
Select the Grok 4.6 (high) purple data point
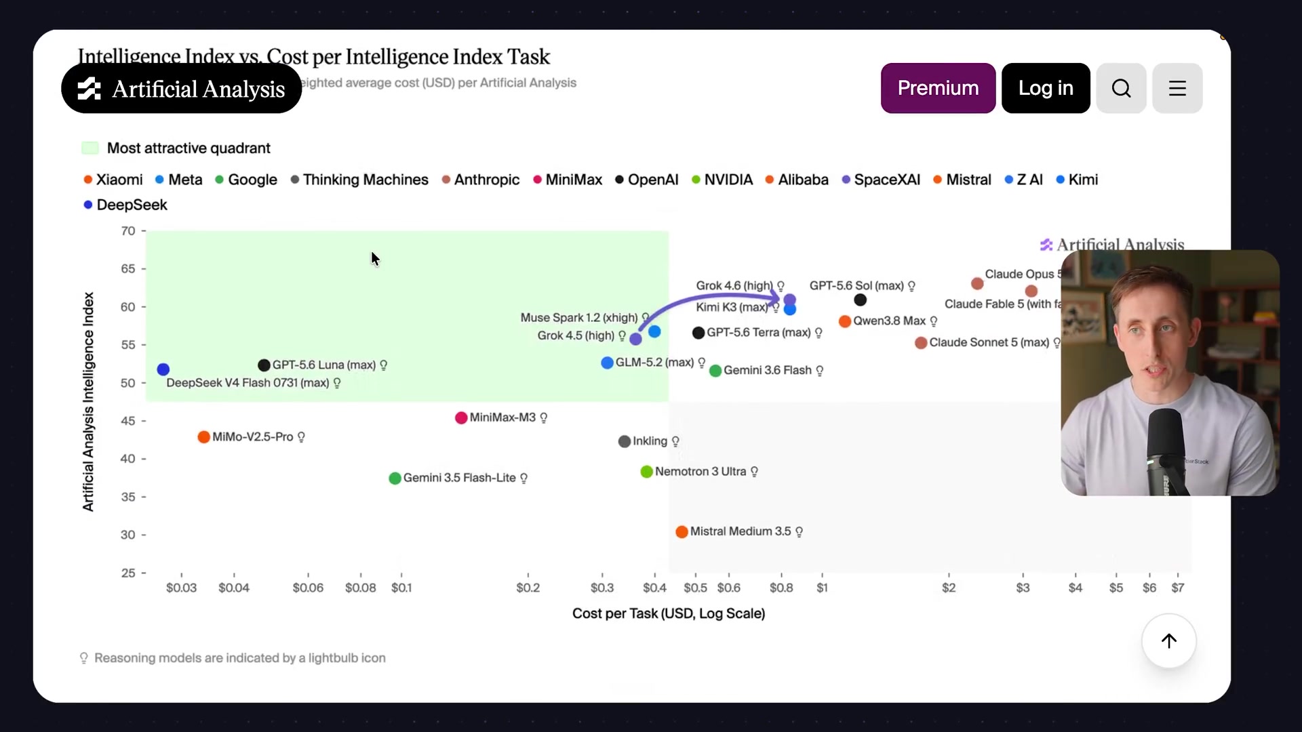pos(790,300)
